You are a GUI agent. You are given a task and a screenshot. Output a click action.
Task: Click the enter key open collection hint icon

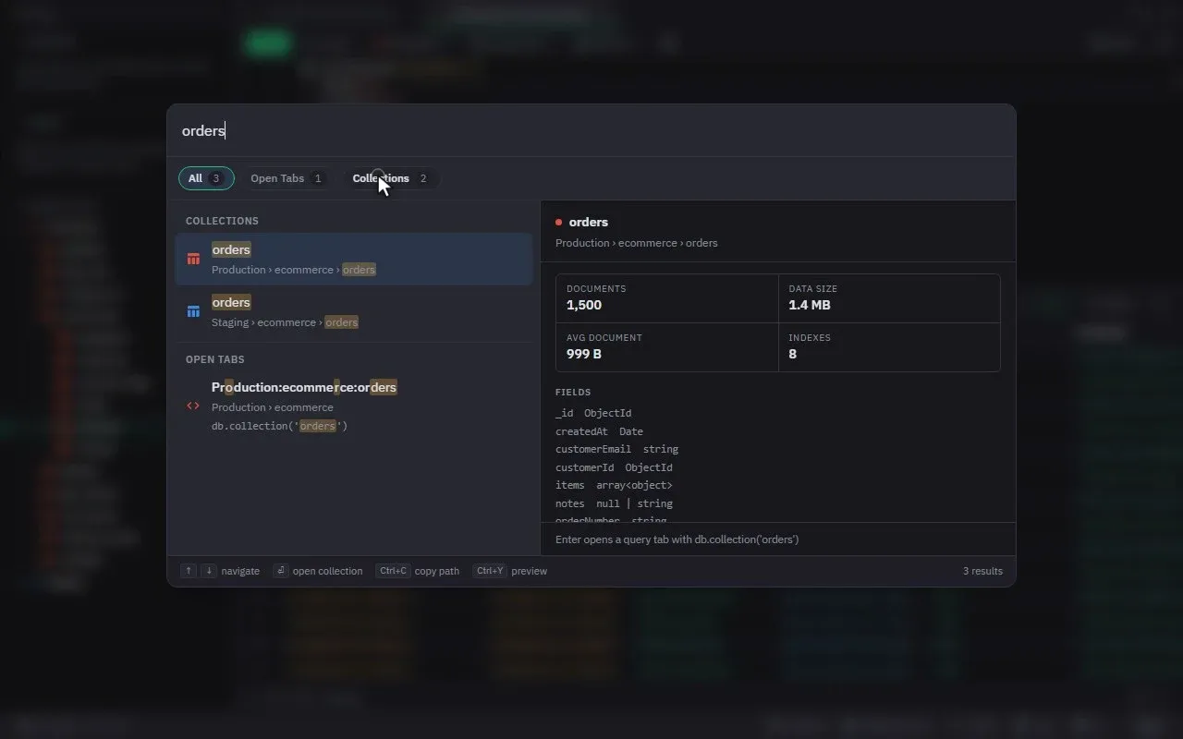click(281, 571)
